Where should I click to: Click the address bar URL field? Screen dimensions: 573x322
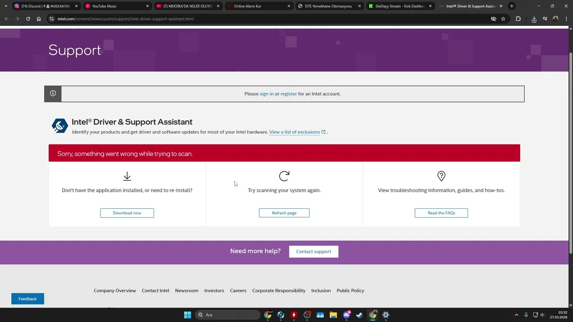point(269,19)
